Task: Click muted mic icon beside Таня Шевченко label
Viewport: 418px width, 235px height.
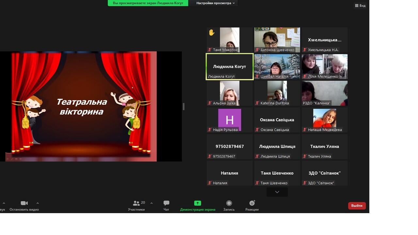Action: [257, 183]
